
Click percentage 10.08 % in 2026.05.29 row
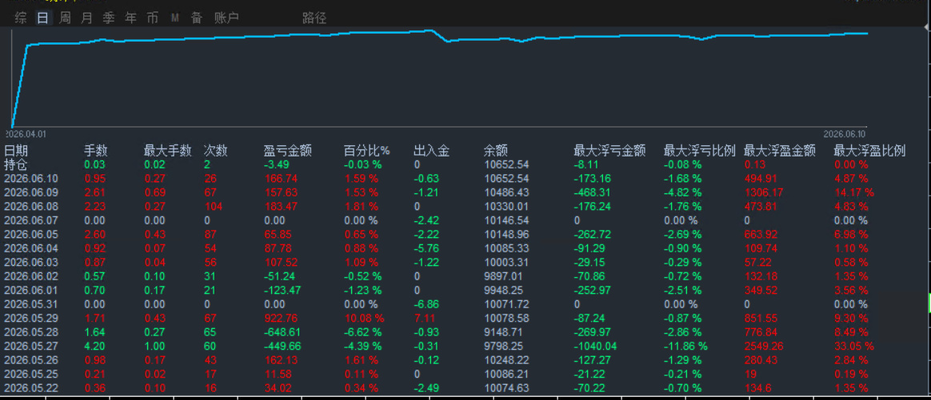(364, 319)
